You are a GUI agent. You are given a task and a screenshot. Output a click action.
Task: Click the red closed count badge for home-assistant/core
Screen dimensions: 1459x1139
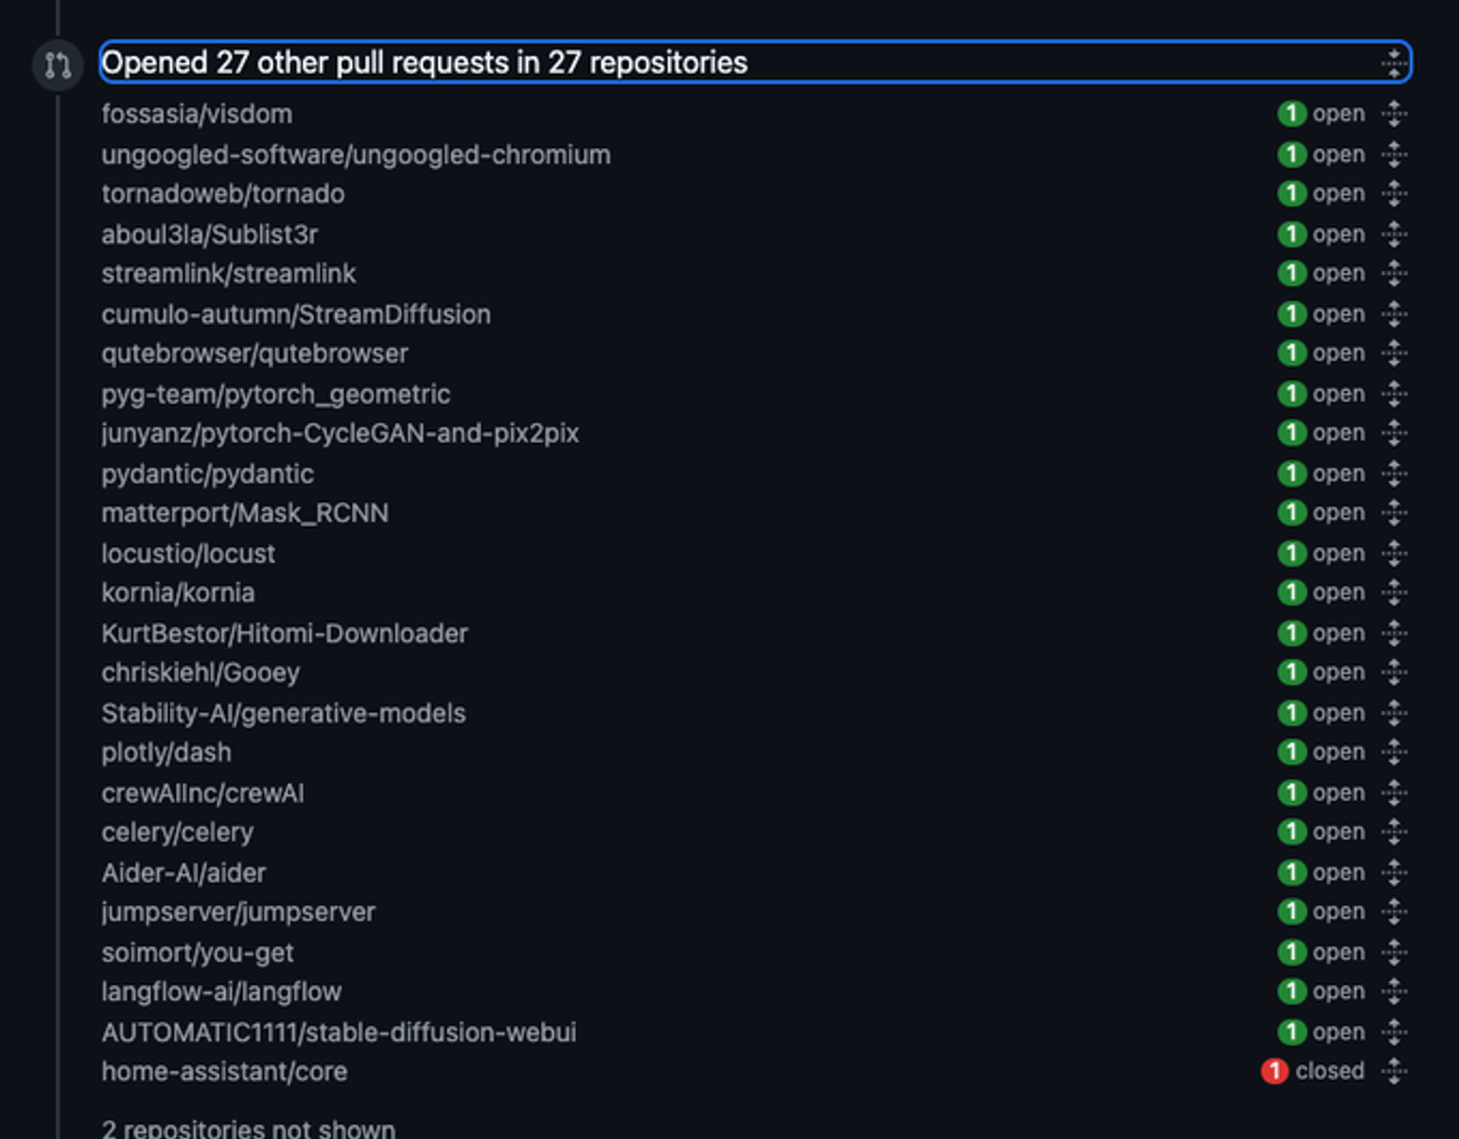click(x=1274, y=1072)
